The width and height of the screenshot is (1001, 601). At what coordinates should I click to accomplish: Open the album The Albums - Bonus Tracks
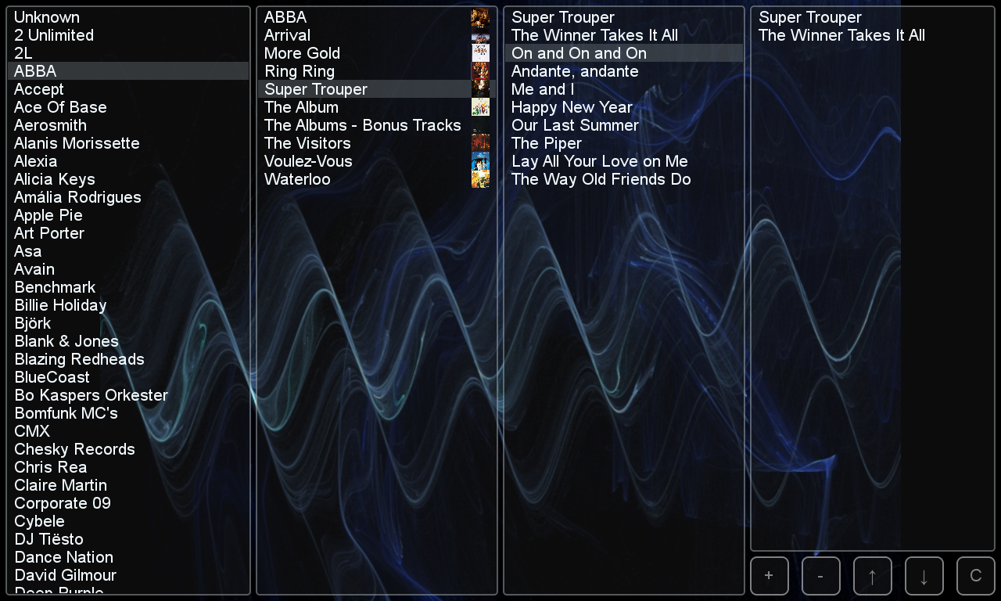377,125
